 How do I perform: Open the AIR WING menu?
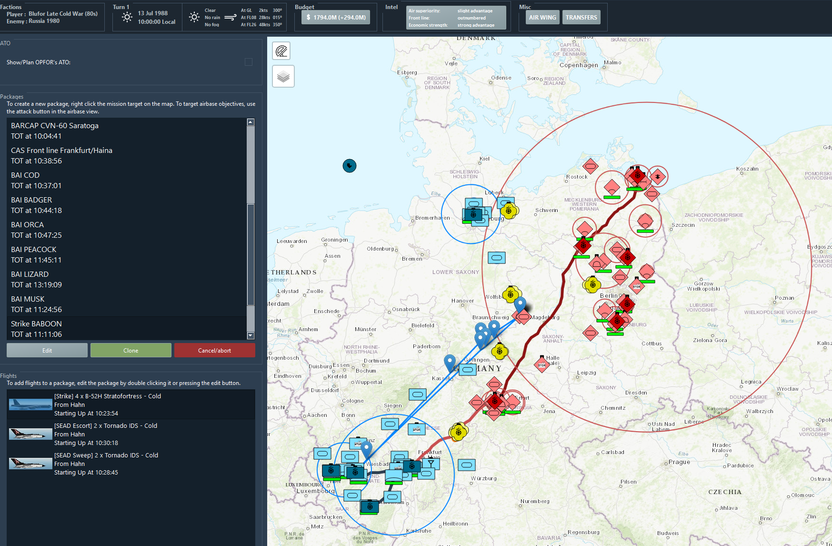tap(542, 18)
